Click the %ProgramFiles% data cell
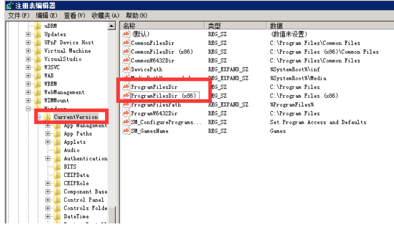Screen dimensions: 394x228 292,105
